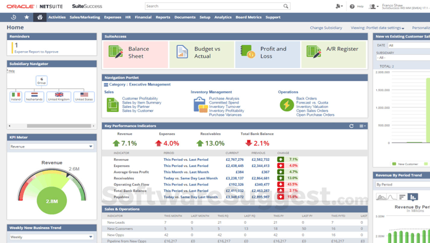
Task: Open the Financial menu
Action: [143, 17]
